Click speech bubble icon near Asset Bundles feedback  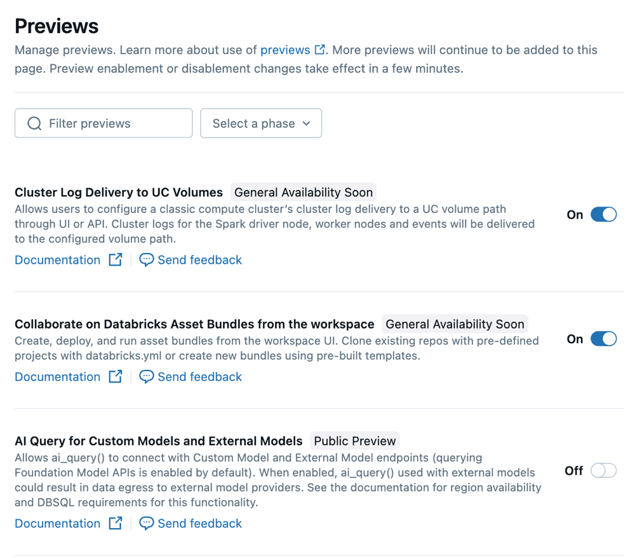pyautogui.click(x=146, y=376)
